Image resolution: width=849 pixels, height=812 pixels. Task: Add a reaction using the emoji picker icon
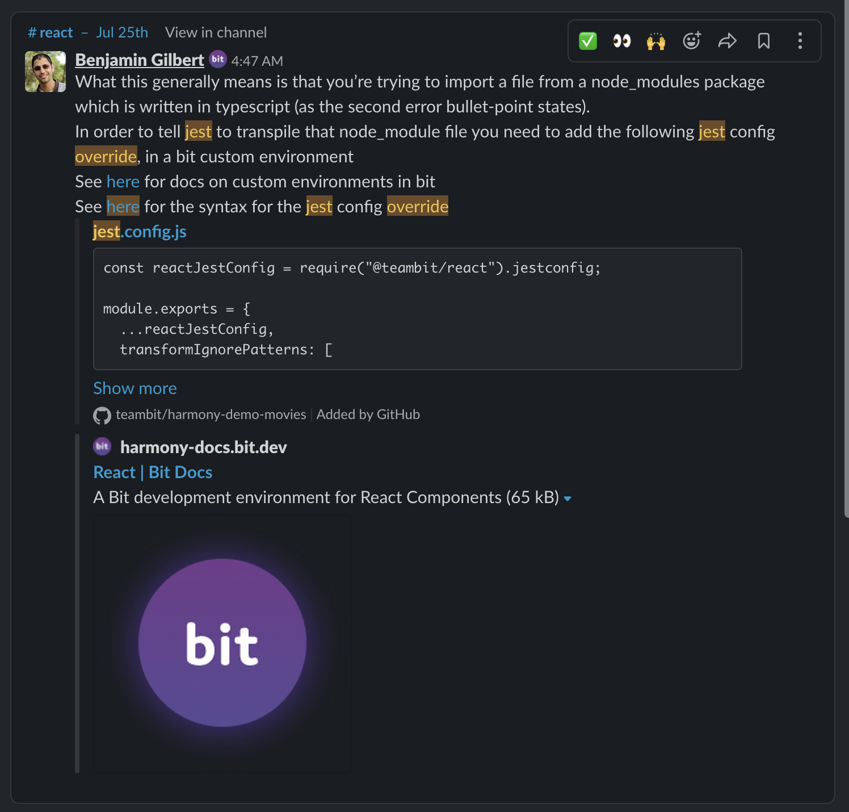tap(692, 40)
